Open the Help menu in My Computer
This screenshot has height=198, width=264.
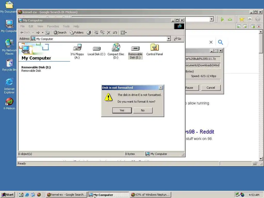coord(76,26)
